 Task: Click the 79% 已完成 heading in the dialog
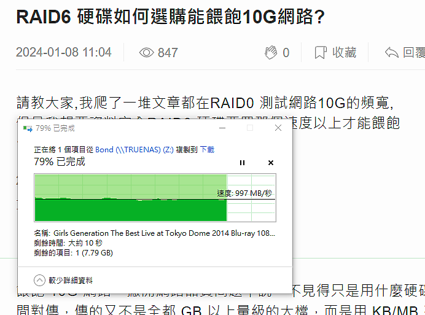tap(60, 162)
